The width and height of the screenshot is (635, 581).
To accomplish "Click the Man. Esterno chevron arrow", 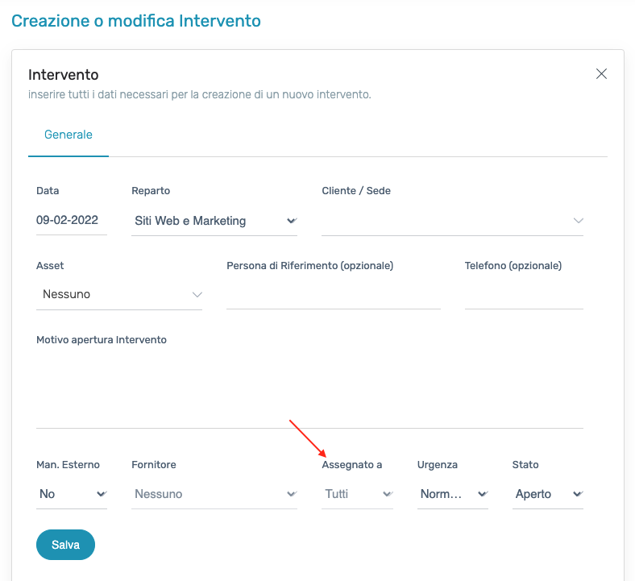I will coord(102,494).
